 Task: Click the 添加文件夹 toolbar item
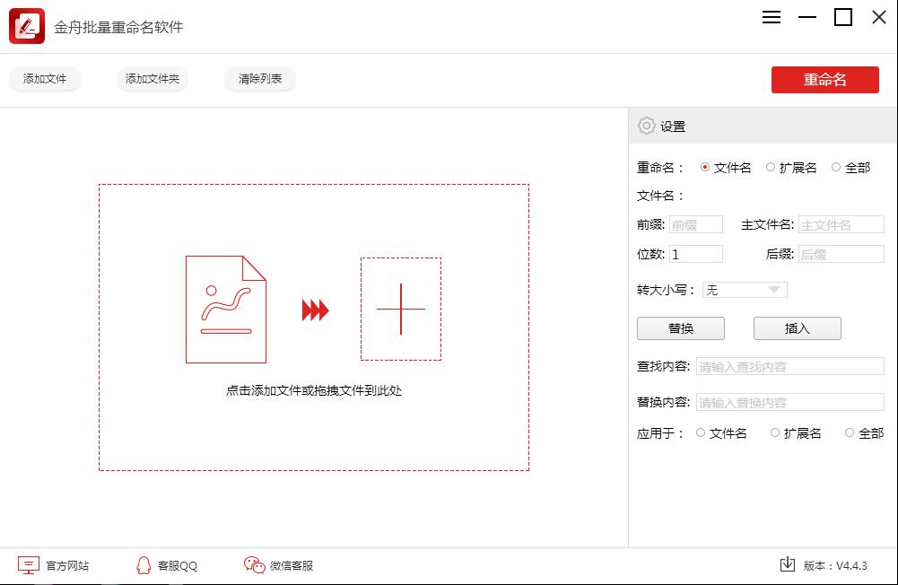[152, 79]
